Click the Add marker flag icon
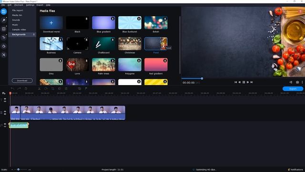This screenshot has height=172, width=305. (x=86, y=89)
